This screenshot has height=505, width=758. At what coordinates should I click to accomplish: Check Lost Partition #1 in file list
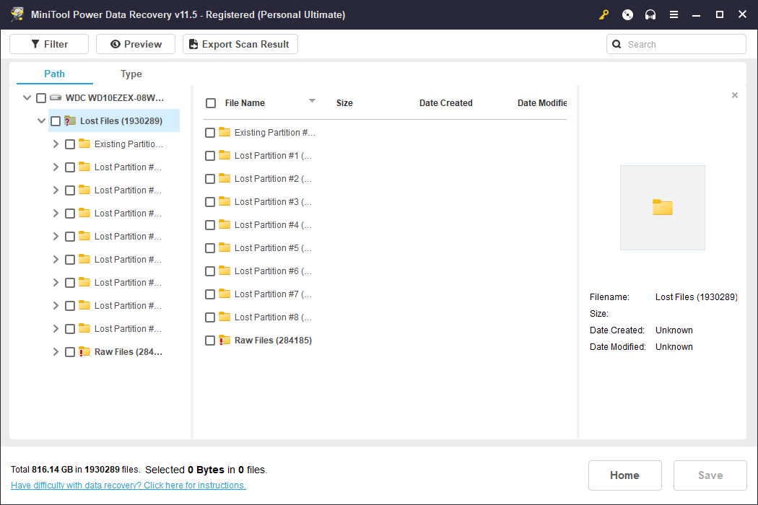tap(210, 156)
